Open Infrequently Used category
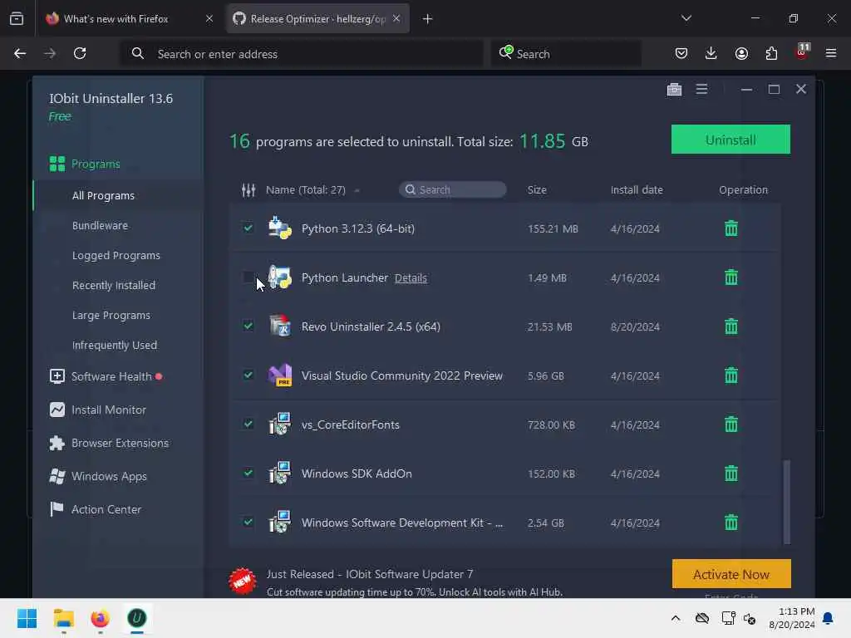851x638 pixels. 114,345
